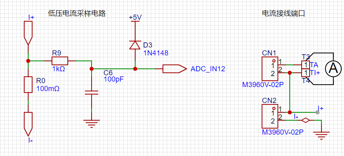Click the ammeter A circle symbol
Image resolution: width=344 pixels, height=156 pixels.
(x=333, y=69)
